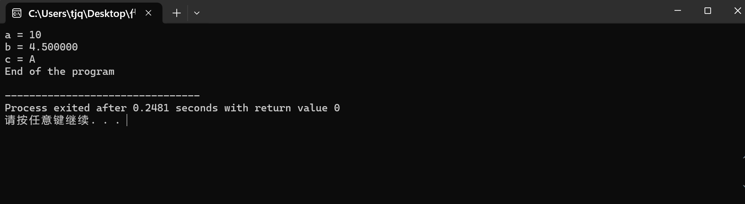The height and width of the screenshot is (204, 745).
Task: Click the scrollbar down arrow at right edge
Action: pos(743,186)
